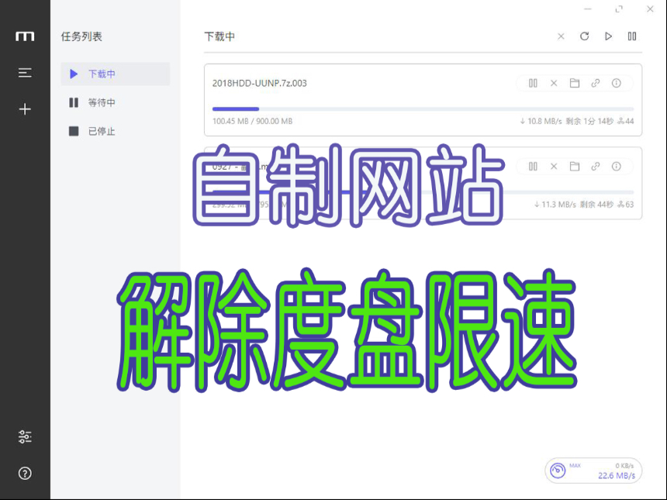The width and height of the screenshot is (667, 500).
Task: Open the help question mark icon
Action: point(25,473)
